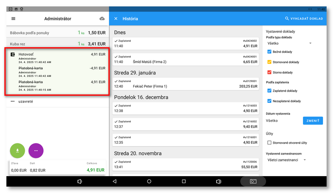Take a screenshot with camera icon
Screen dimensions: 333x193
[253, 181]
